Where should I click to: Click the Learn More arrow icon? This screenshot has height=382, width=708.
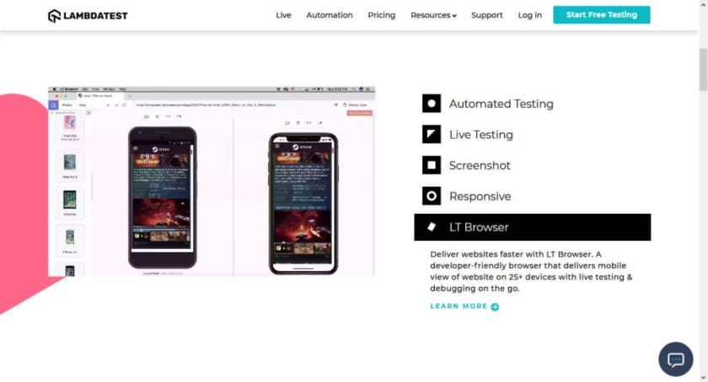[x=495, y=306]
